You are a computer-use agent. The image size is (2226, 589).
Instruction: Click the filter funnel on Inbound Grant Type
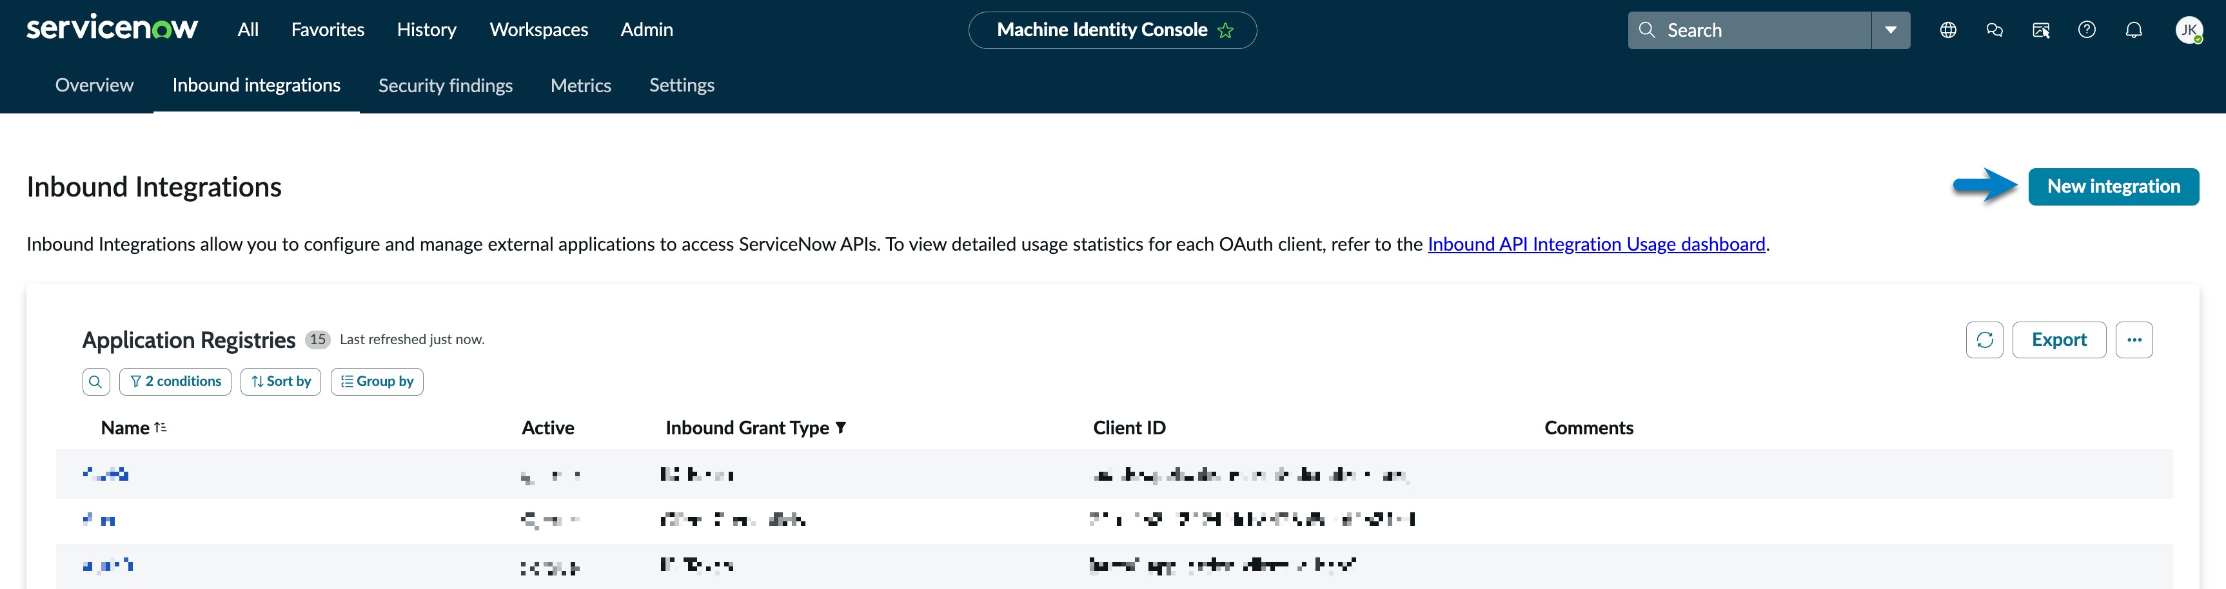pyautogui.click(x=841, y=427)
